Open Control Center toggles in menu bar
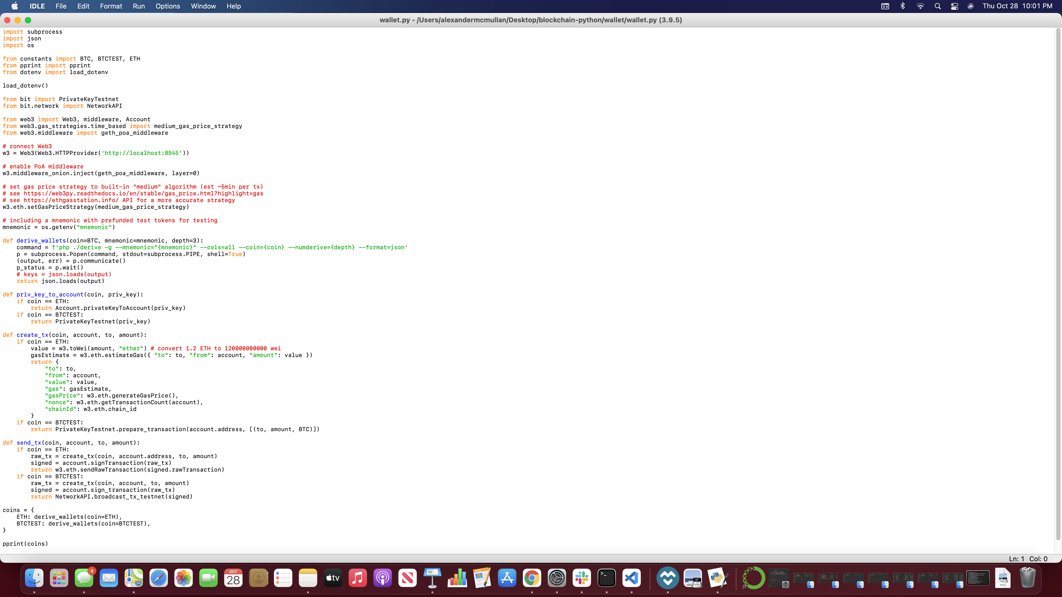 pos(954,6)
